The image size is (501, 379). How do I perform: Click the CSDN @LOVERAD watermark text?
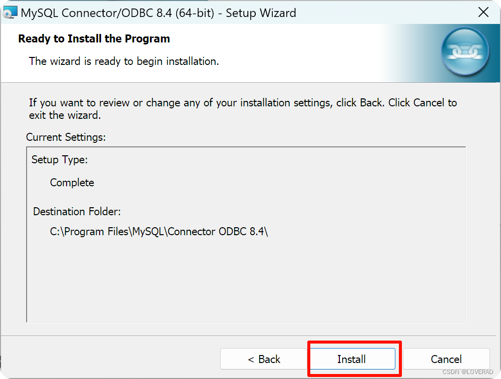pos(468,372)
